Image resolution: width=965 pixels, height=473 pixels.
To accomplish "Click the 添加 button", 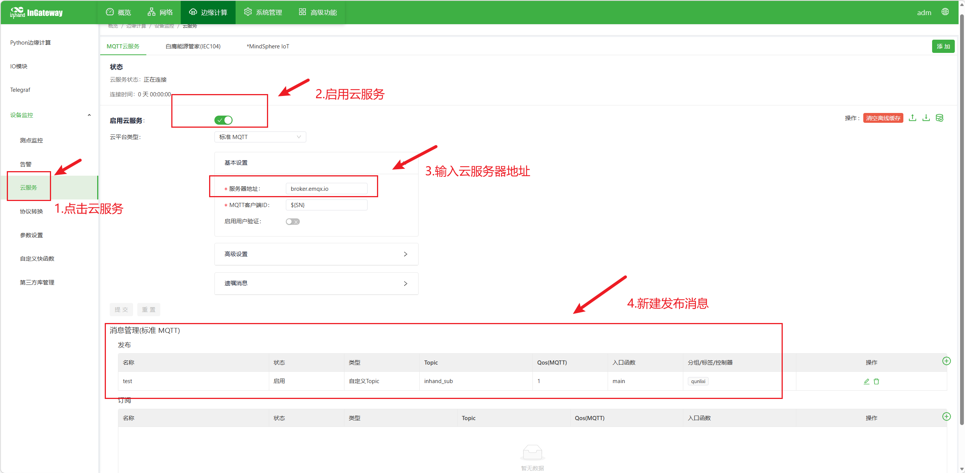I will [x=943, y=46].
